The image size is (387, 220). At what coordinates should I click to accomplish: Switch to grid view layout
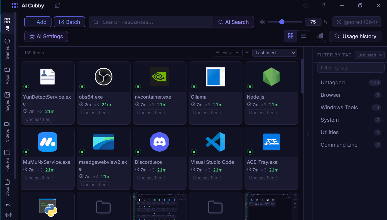pos(291,36)
